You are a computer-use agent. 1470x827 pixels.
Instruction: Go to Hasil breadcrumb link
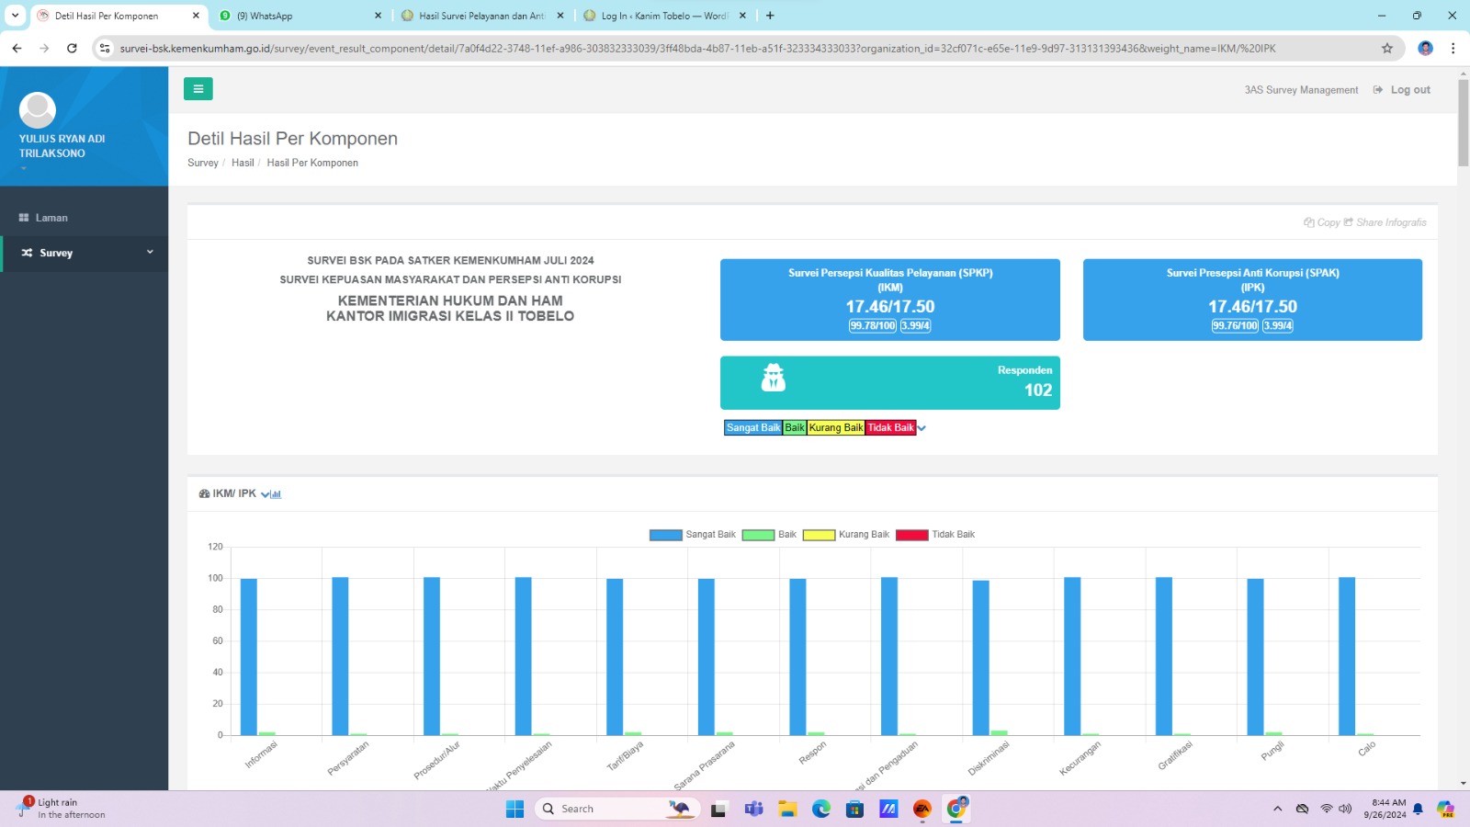[x=243, y=163]
